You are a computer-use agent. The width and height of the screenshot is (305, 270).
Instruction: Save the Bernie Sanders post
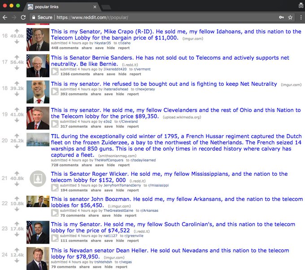[x=111, y=74]
